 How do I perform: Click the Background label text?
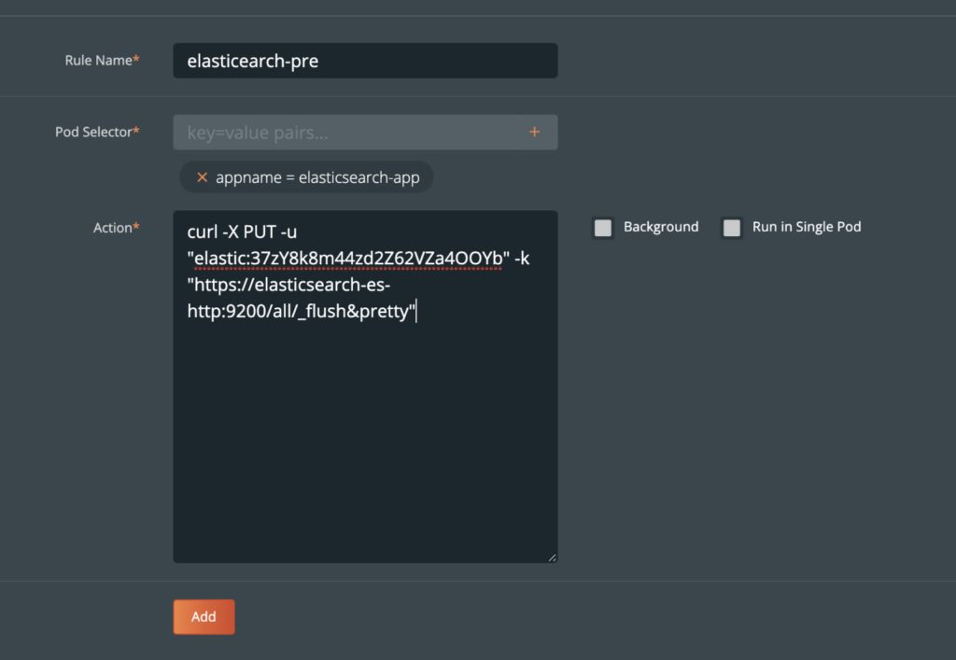[x=660, y=227]
